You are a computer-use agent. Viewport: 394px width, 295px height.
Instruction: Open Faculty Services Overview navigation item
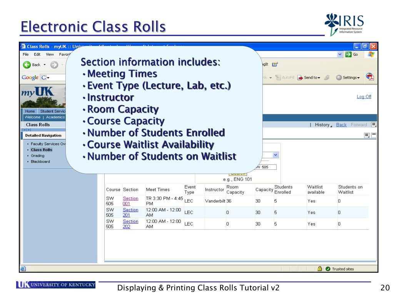pos(48,144)
